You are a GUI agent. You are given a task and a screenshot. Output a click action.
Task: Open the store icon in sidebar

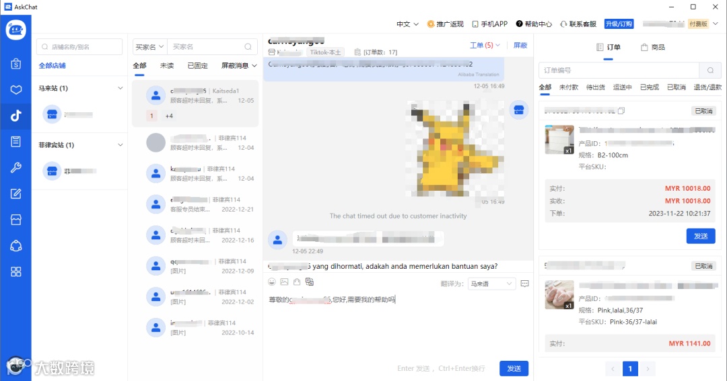(15, 220)
